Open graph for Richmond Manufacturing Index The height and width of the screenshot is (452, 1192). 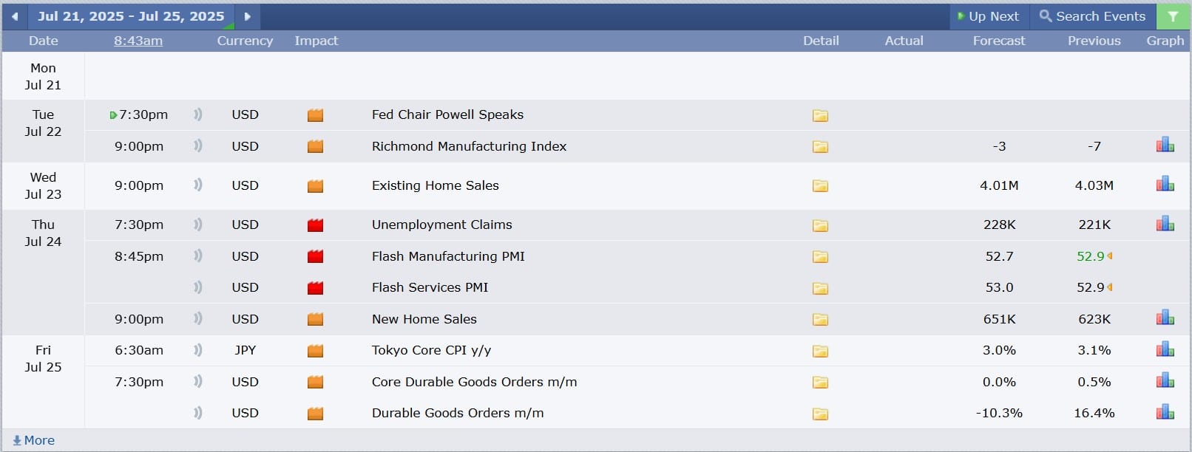click(1165, 145)
